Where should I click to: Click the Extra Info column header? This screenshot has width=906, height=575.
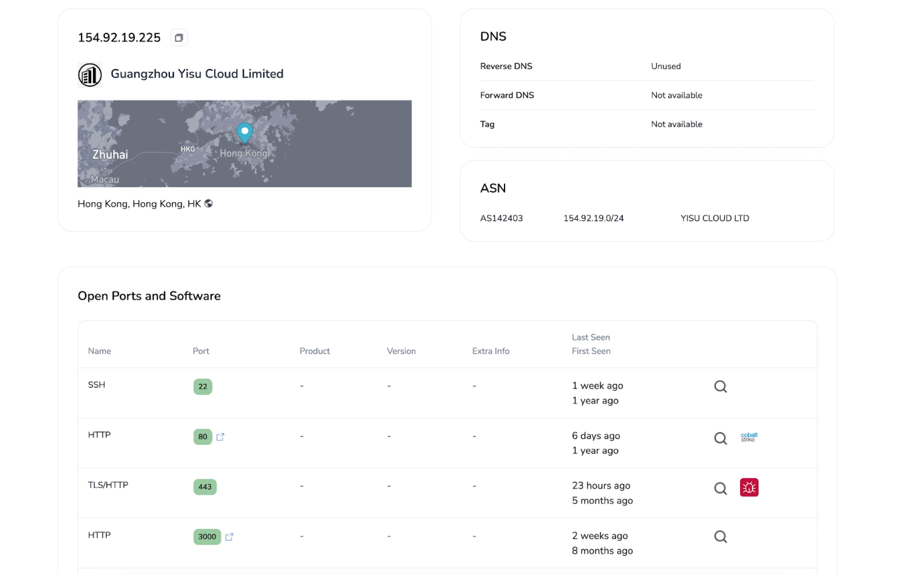(491, 351)
